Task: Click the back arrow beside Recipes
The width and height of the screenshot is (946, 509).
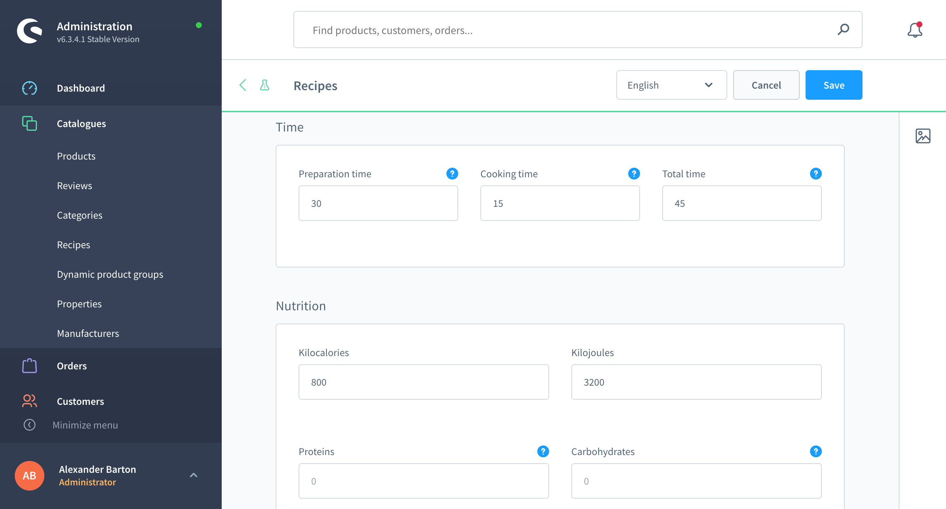Action: click(243, 85)
